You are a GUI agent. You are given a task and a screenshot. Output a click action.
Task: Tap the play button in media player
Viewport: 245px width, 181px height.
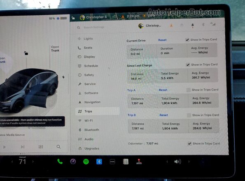[5, 147]
